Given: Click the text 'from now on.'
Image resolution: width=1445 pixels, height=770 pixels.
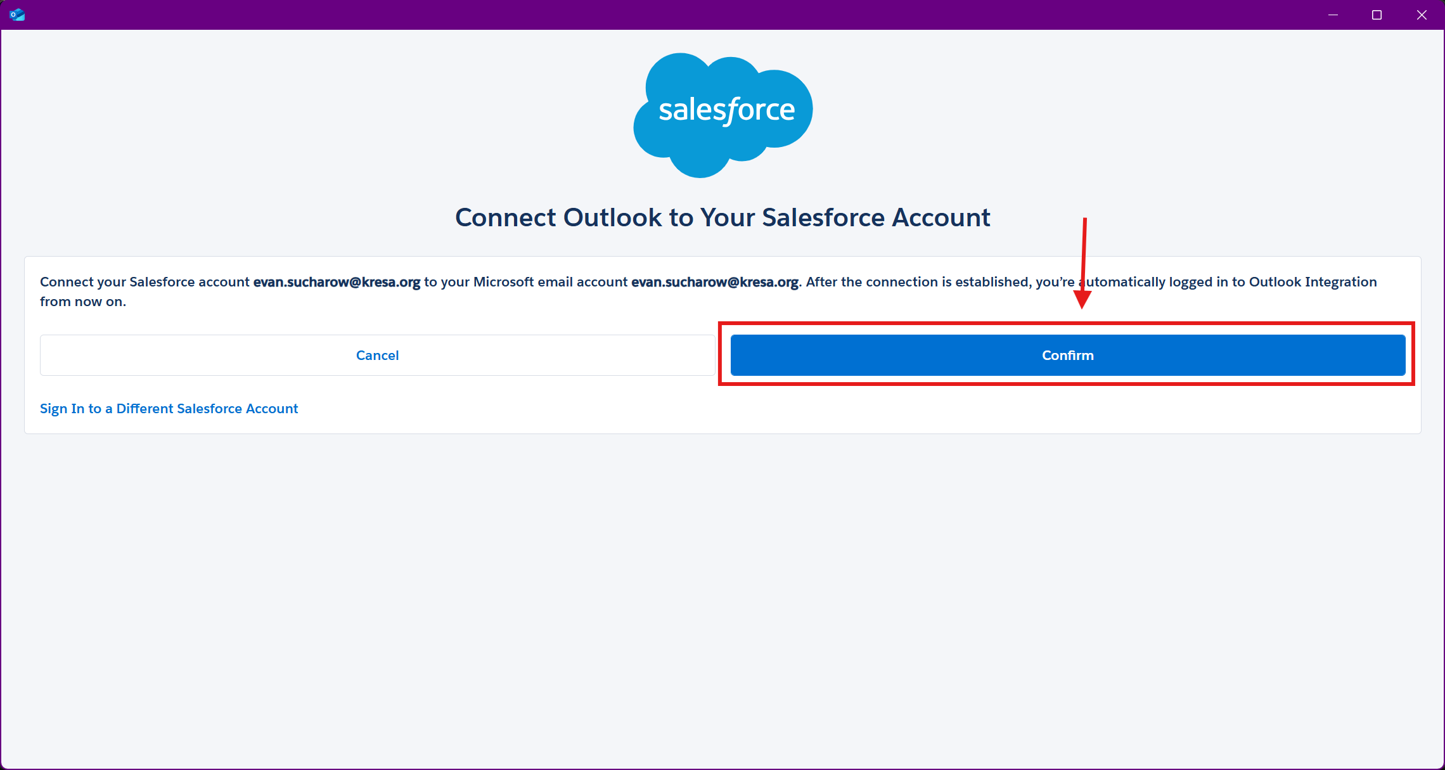Looking at the screenshot, I should 83,302.
